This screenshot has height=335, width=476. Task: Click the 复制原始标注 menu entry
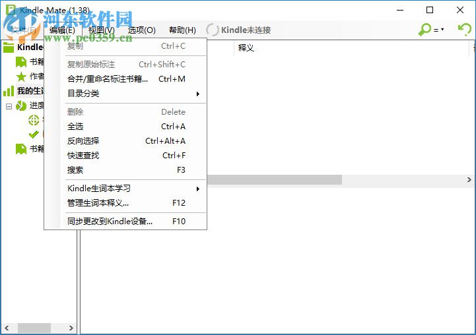126,65
